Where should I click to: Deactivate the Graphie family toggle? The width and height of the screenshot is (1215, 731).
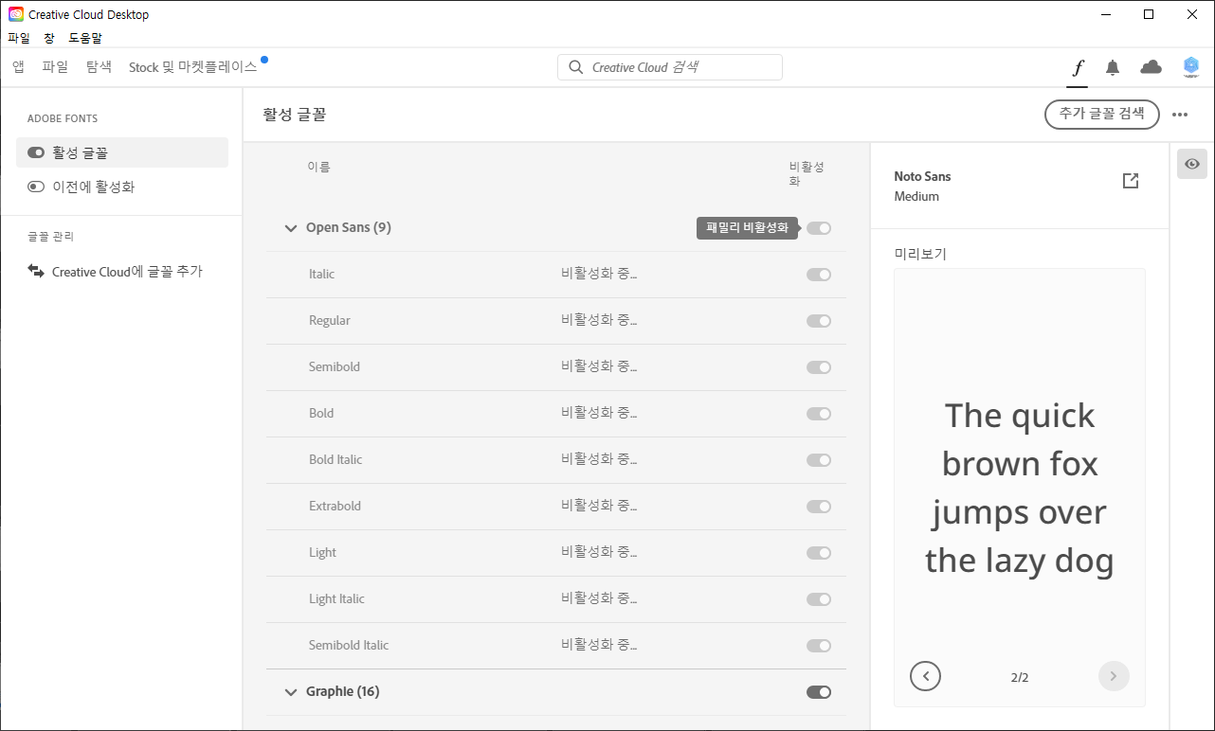pyautogui.click(x=819, y=692)
